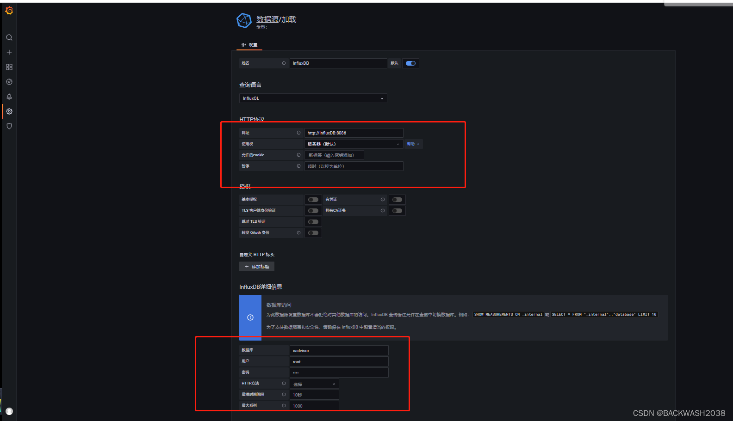733x421 pixels.
Task: Click the 自定义 HTTP 标头 heading
Action: click(257, 255)
